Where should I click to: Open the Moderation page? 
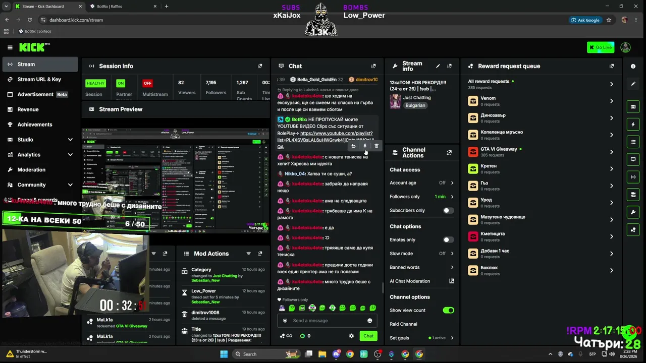pyautogui.click(x=40, y=170)
